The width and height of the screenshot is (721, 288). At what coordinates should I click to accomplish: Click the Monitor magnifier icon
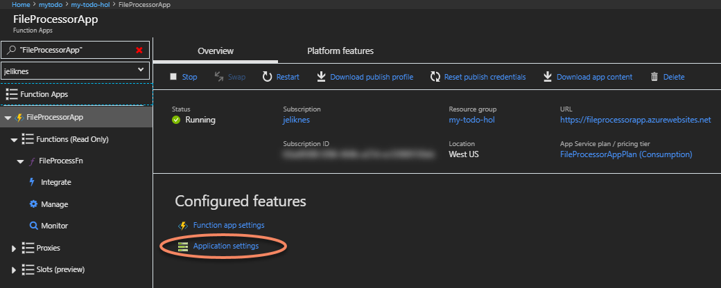[x=33, y=226]
